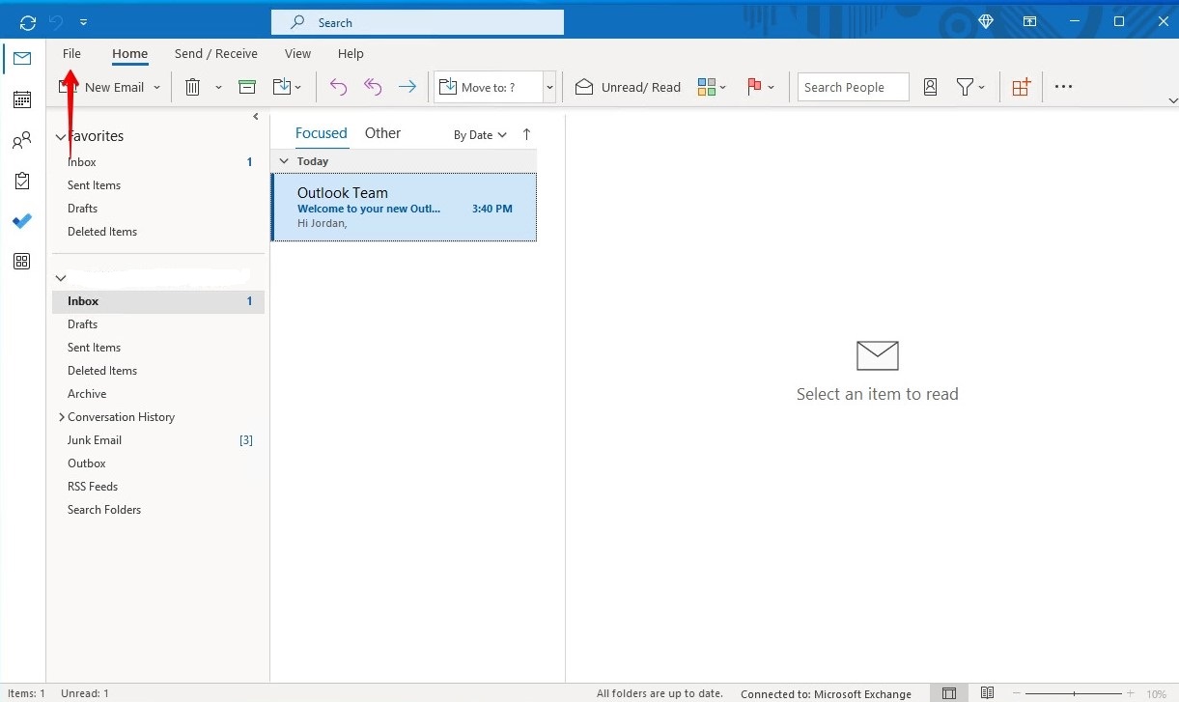Open the By Date sort dropdown
Image resolution: width=1179 pixels, height=702 pixels.
[481, 135]
